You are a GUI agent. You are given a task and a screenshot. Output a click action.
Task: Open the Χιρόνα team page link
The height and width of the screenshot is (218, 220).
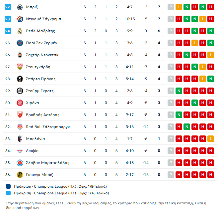[33, 103]
